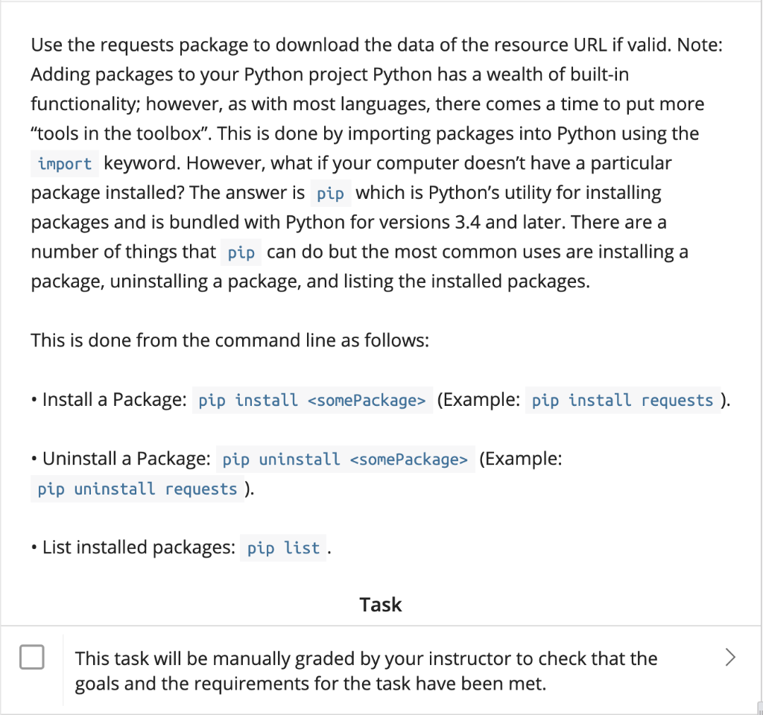Click the 'pip install <somePackage>' code

tap(312, 400)
